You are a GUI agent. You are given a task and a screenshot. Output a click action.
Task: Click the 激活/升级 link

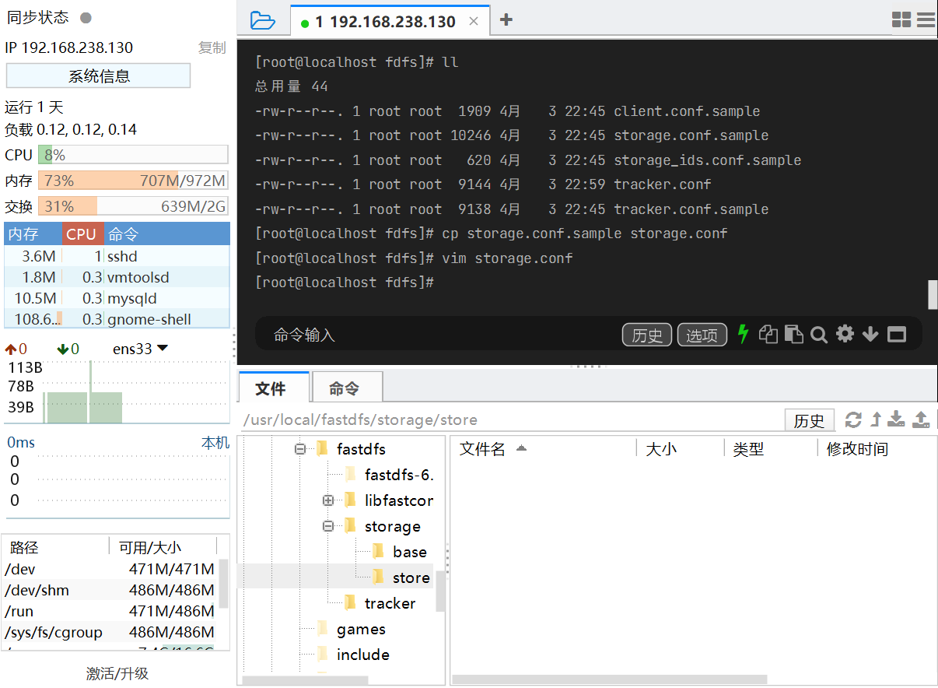117,673
